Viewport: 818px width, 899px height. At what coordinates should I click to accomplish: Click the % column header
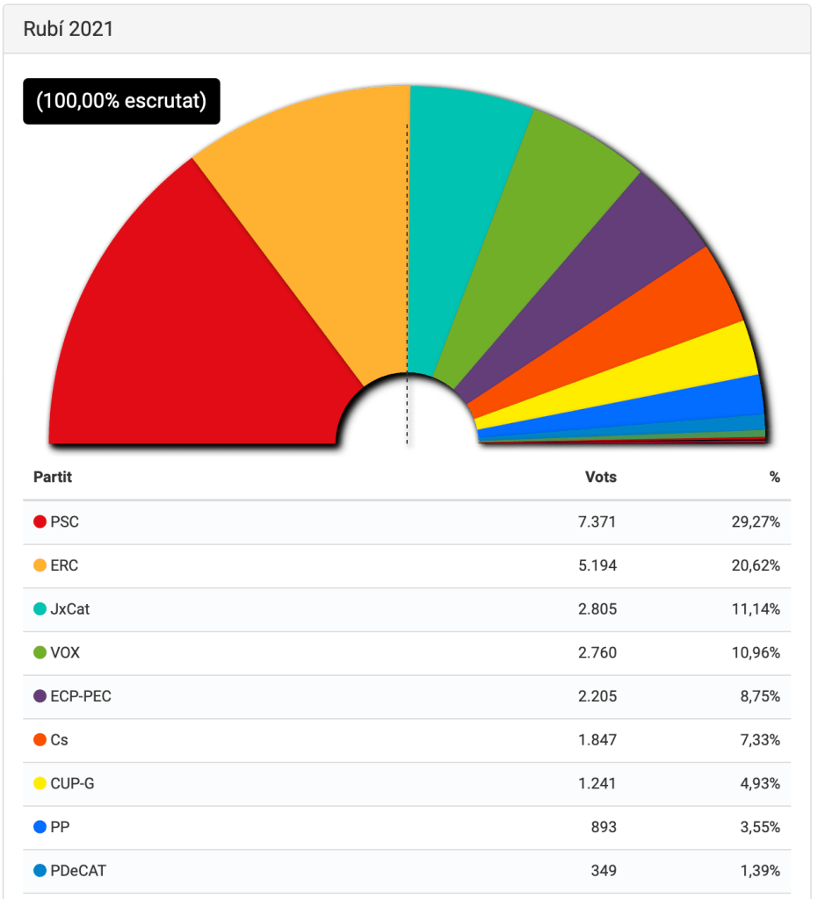(x=774, y=478)
